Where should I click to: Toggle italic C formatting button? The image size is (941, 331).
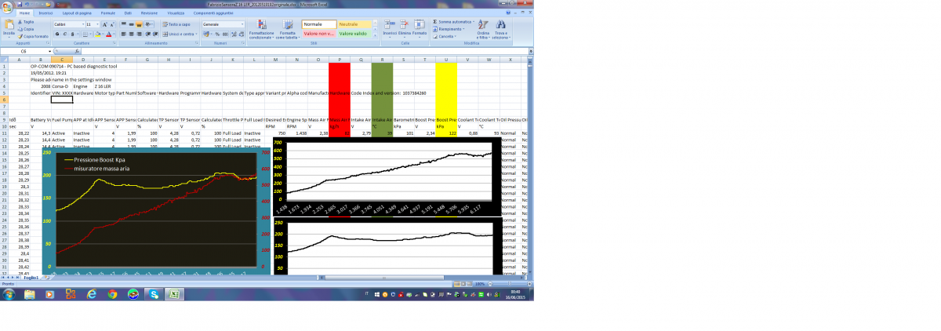(x=63, y=34)
